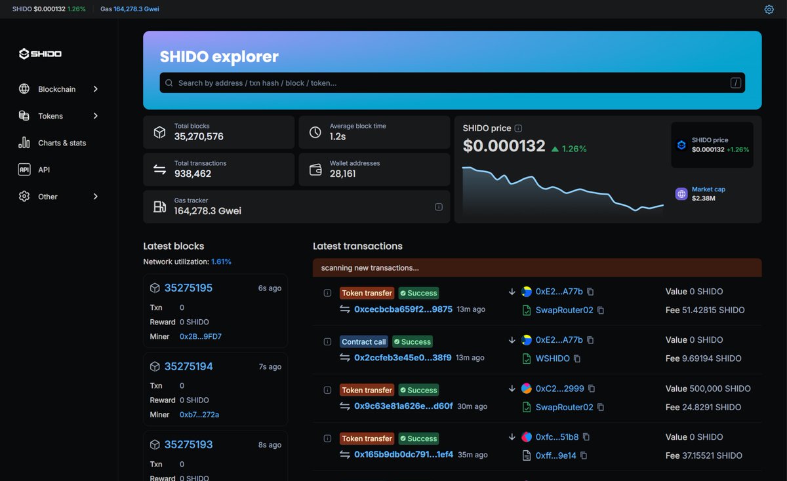Open block 35275194
Image resolution: width=787 pixels, height=481 pixels.
(x=188, y=366)
